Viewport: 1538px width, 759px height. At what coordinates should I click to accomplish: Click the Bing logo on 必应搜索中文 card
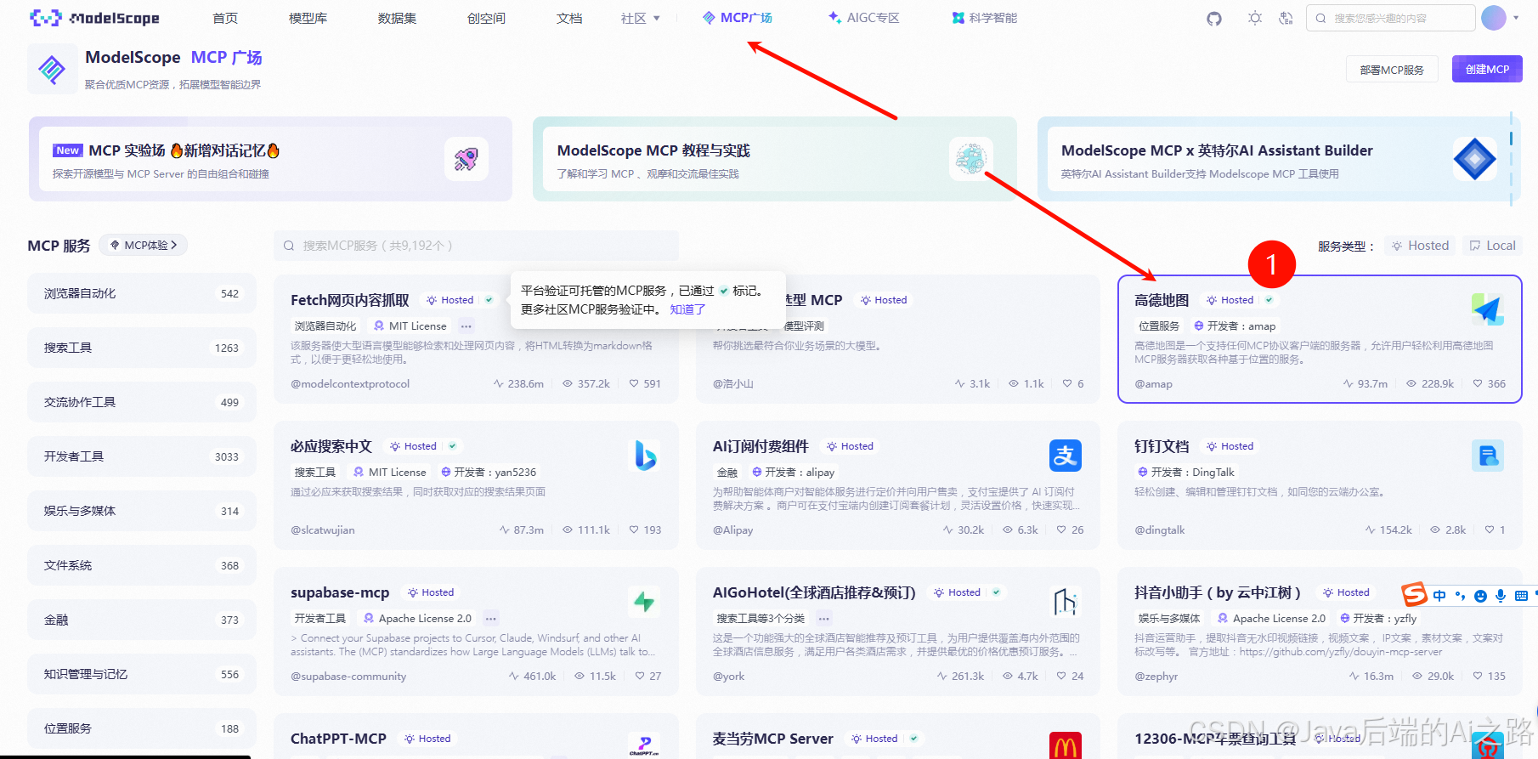[645, 456]
